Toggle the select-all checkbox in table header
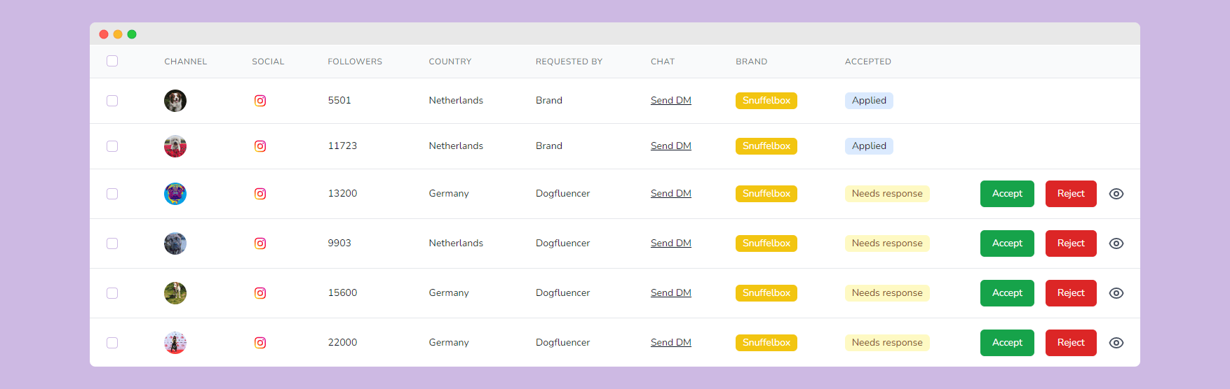Viewport: 1230px width, 389px height. coord(112,61)
